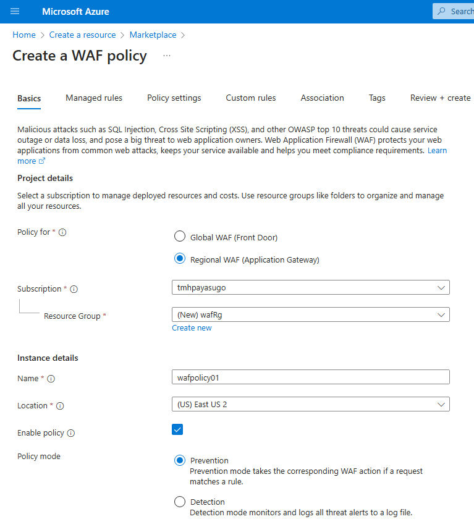The image size is (474, 527).
Task: Open the Resource Group dropdown
Action: click(311, 314)
